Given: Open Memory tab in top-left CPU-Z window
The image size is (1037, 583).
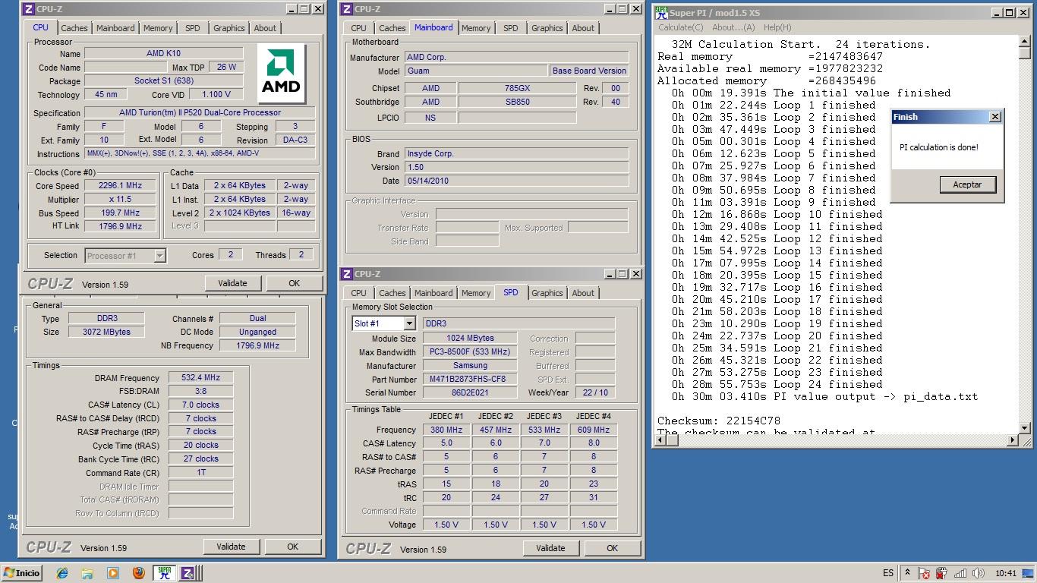Looking at the screenshot, I should point(158,28).
